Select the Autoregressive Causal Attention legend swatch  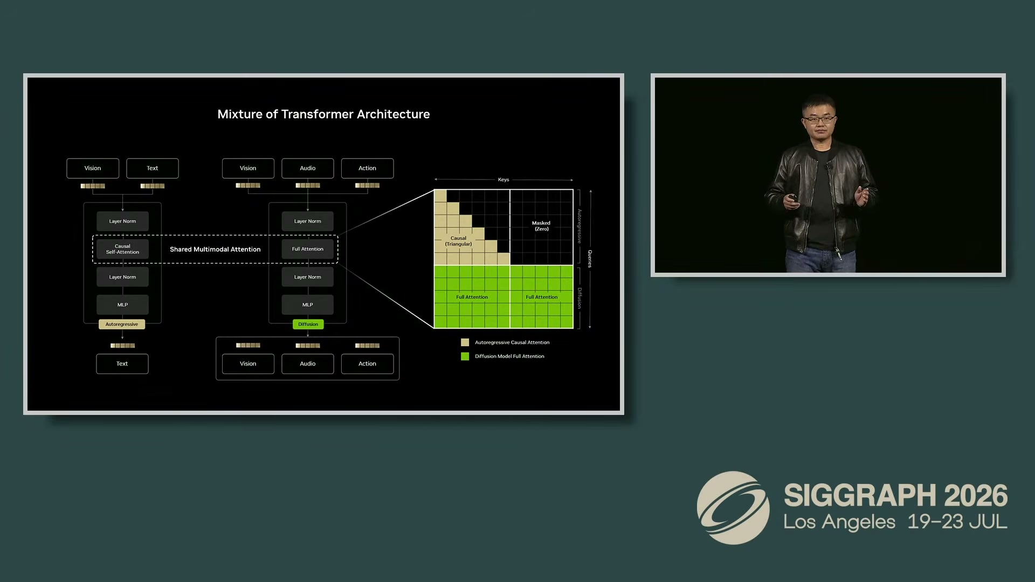point(465,342)
